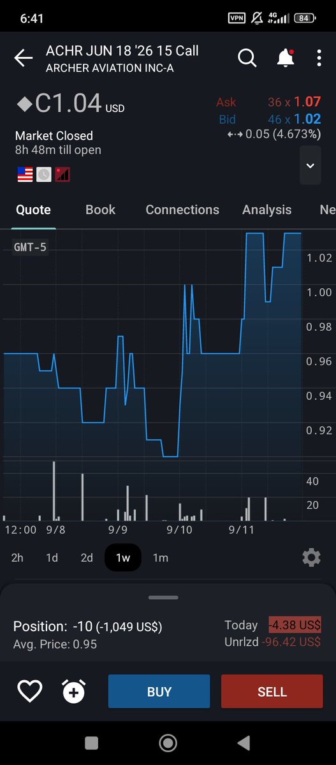Open the three-dot overflow menu
The width and height of the screenshot is (336, 765).
coord(319,58)
